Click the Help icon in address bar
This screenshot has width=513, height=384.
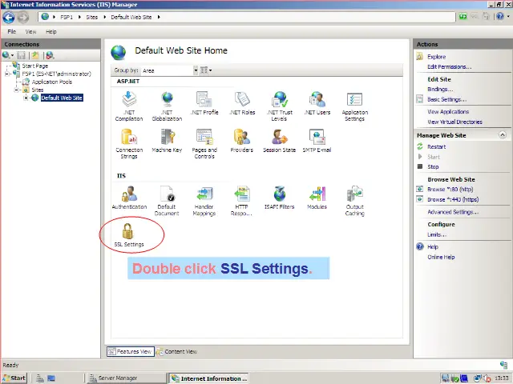[500, 16]
